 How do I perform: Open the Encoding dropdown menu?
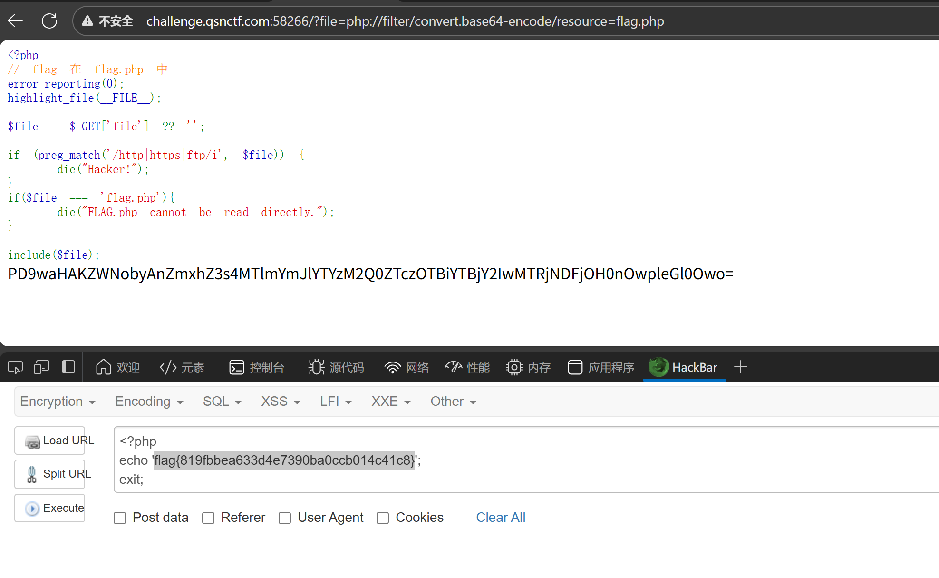pos(149,402)
